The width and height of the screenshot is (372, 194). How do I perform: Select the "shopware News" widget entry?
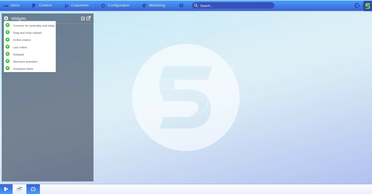click(x=30, y=69)
